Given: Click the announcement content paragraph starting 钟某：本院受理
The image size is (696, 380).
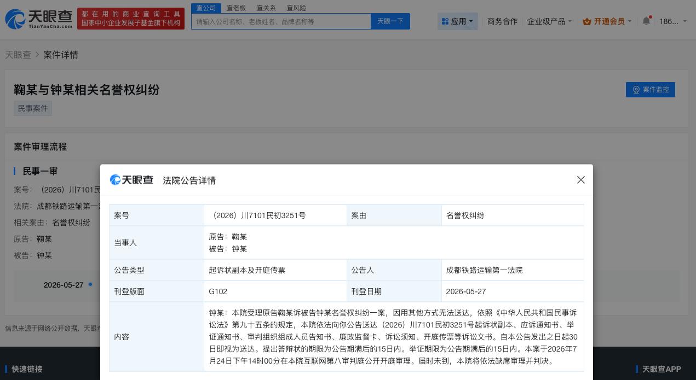Looking at the screenshot, I should click(393, 337).
